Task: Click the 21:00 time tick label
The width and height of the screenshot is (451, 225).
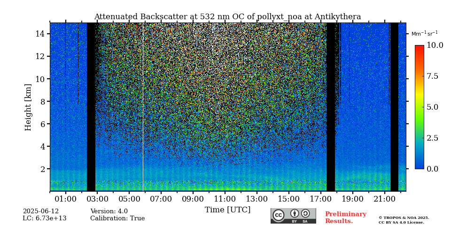Action: click(x=384, y=199)
